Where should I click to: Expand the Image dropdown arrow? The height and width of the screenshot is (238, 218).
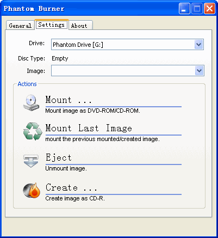point(199,70)
